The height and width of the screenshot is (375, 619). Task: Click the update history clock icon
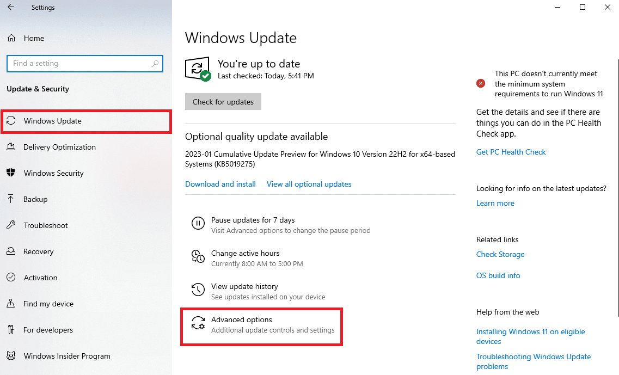pyautogui.click(x=198, y=290)
